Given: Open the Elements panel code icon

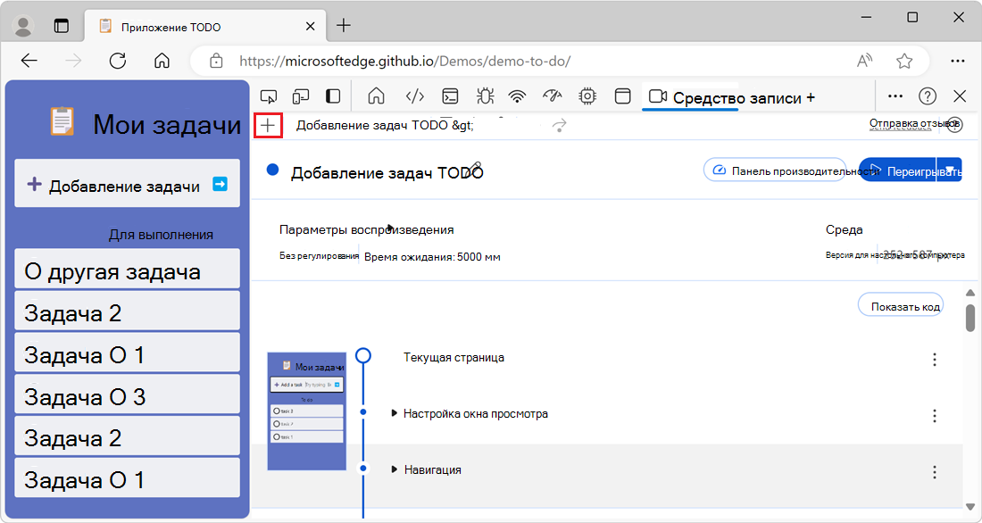Looking at the screenshot, I should pyautogui.click(x=412, y=96).
